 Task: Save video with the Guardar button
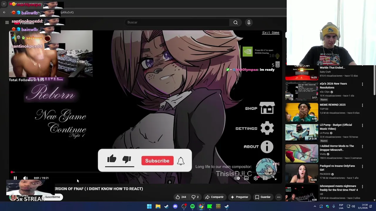coord(263,197)
